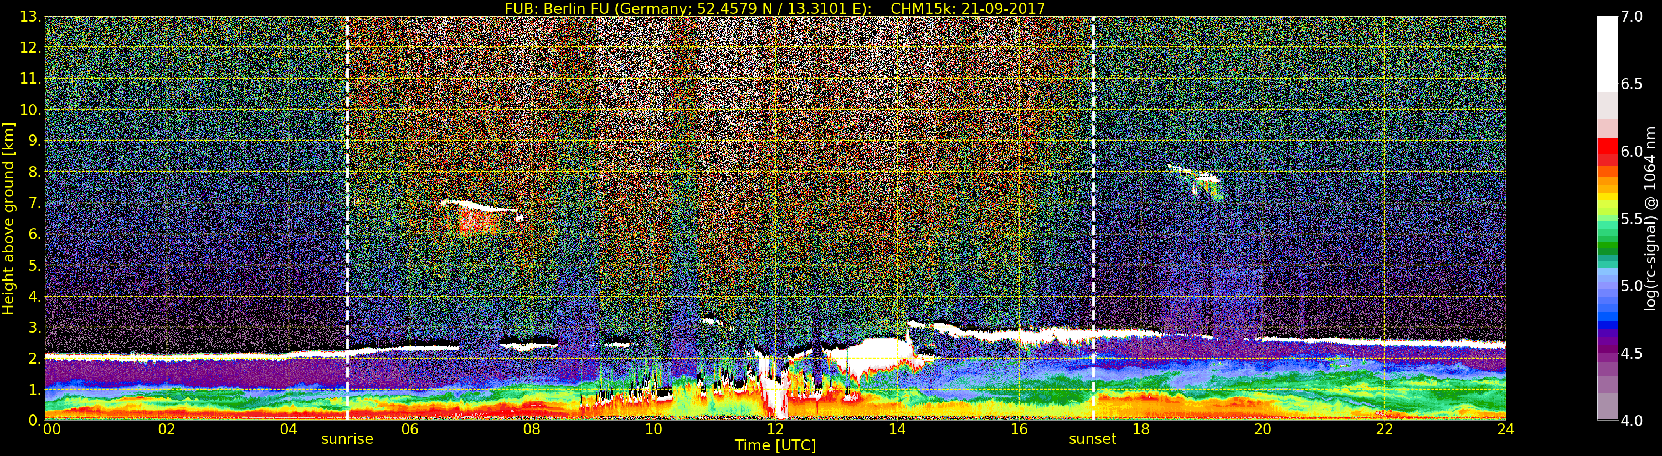Click the white dashed sunset marker line
The width and height of the screenshot is (1662, 456).
tap(1093, 218)
